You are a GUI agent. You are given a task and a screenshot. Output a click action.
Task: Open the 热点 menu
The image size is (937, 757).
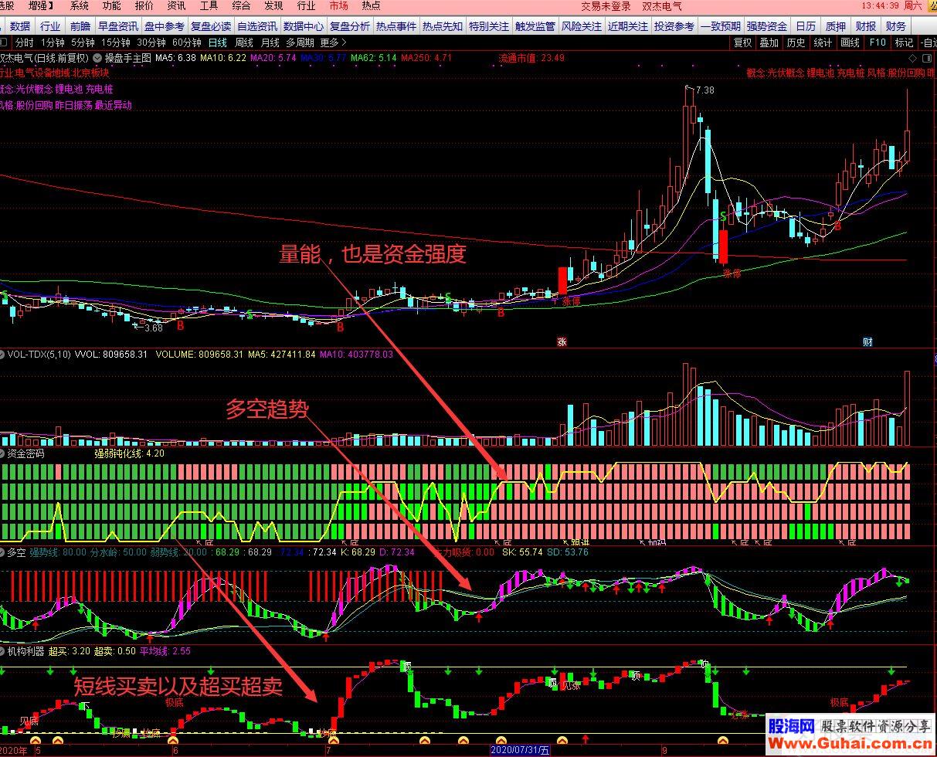pos(371,5)
